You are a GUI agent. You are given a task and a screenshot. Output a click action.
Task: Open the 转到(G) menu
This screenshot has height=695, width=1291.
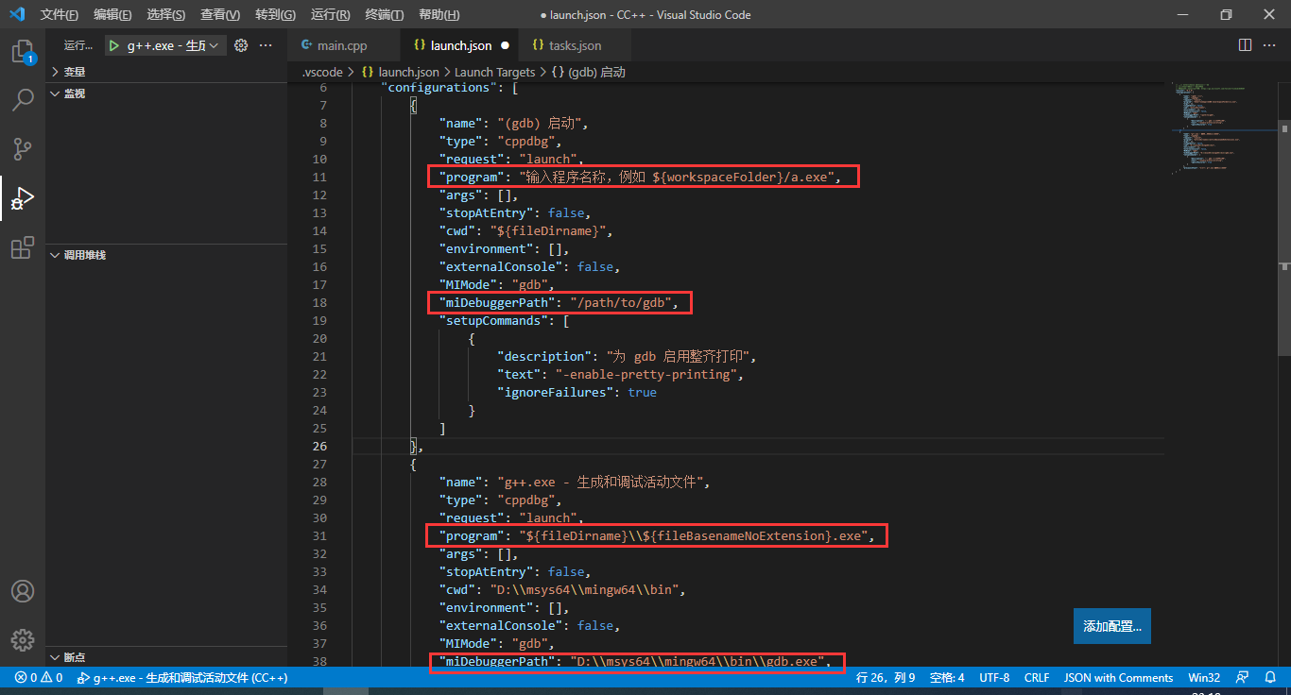pos(275,15)
